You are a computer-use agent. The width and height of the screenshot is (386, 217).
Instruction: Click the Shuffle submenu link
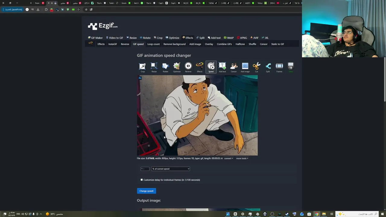click(252, 44)
